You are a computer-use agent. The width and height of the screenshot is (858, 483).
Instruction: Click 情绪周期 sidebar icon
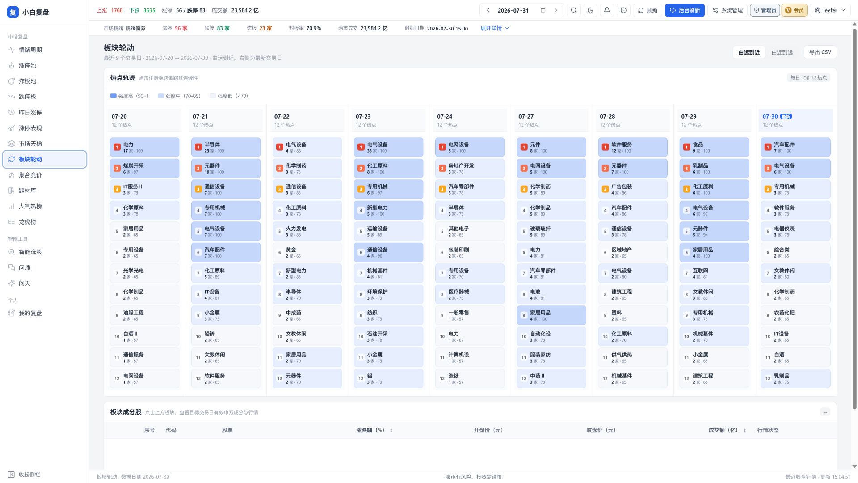pos(12,50)
